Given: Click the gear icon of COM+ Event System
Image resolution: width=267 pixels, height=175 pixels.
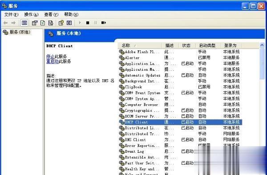Looking at the screenshot, I should [x=121, y=93].
